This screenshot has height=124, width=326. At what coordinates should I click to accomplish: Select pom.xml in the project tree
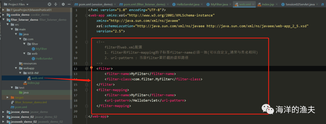click(19, 107)
